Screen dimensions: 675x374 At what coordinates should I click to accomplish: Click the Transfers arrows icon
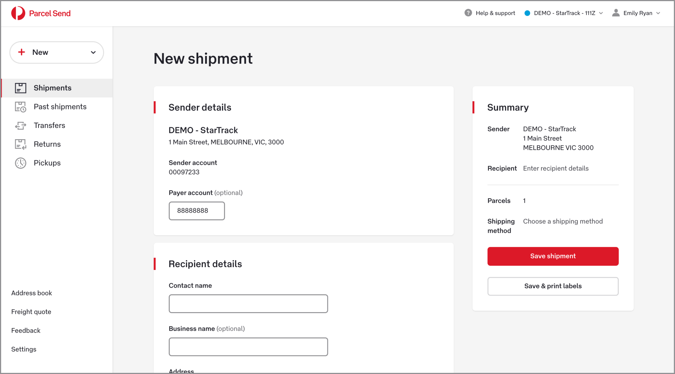tap(21, 125)
